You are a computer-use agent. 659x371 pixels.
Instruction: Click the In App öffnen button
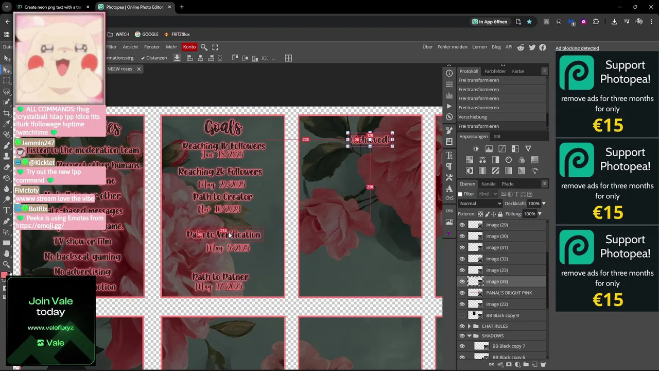[490, 22]
